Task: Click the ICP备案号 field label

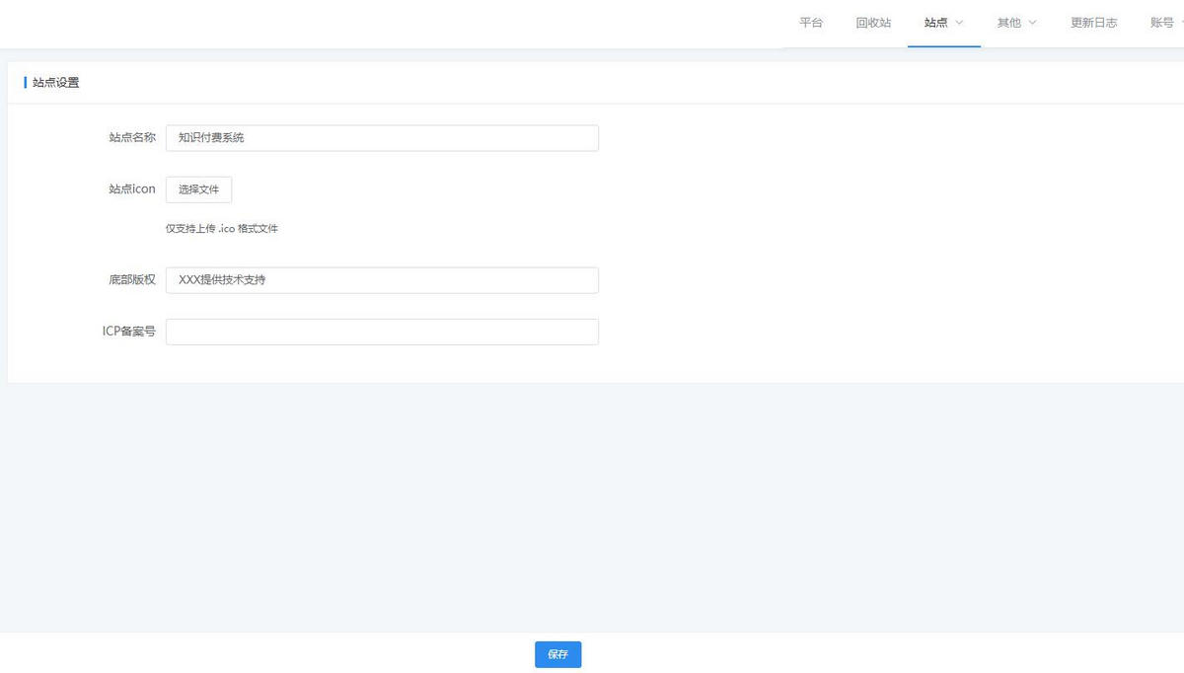Action: coord(128,332)
